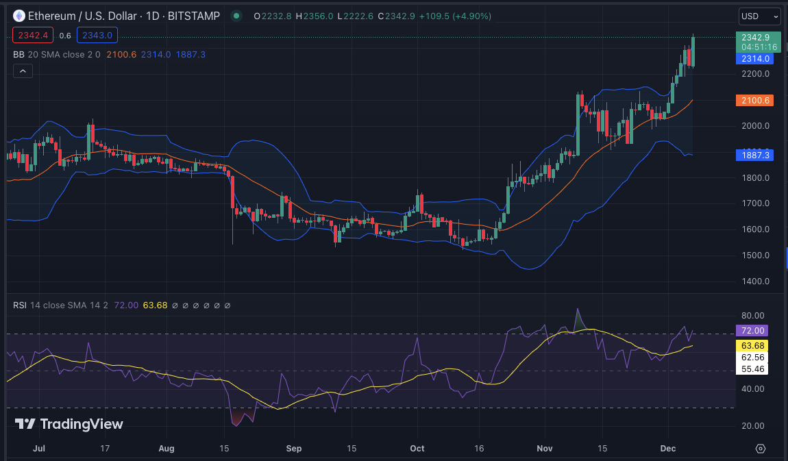This screenshot has width=788, height=461.
Task: Click the blue buy price 2343.0 button
Action: pos(97,36)
